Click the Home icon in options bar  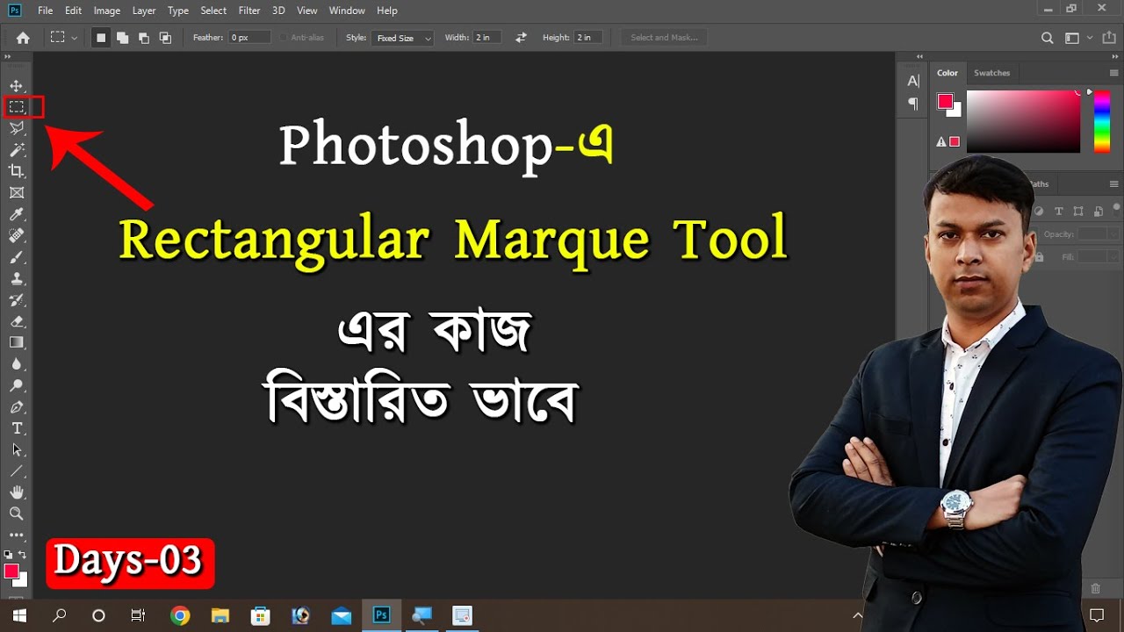pos(23,38)
